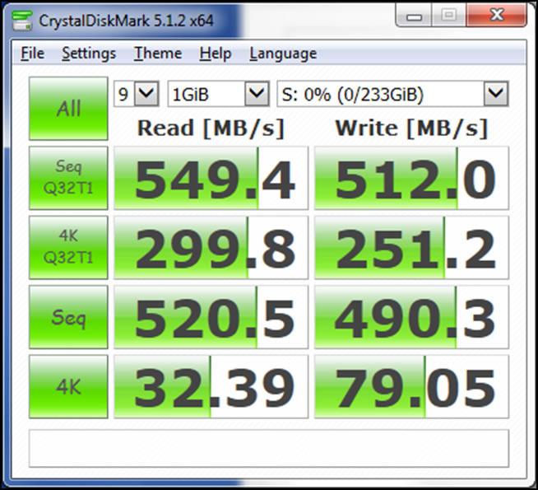The height and width of the screenshot is (490, 538).
Task: Click the 4K read result 32.39
Action: (211, 386)
